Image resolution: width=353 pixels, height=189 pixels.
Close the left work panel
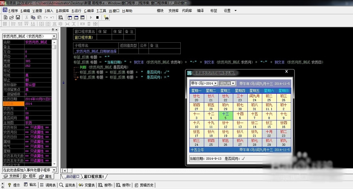(x=56, y=30)
